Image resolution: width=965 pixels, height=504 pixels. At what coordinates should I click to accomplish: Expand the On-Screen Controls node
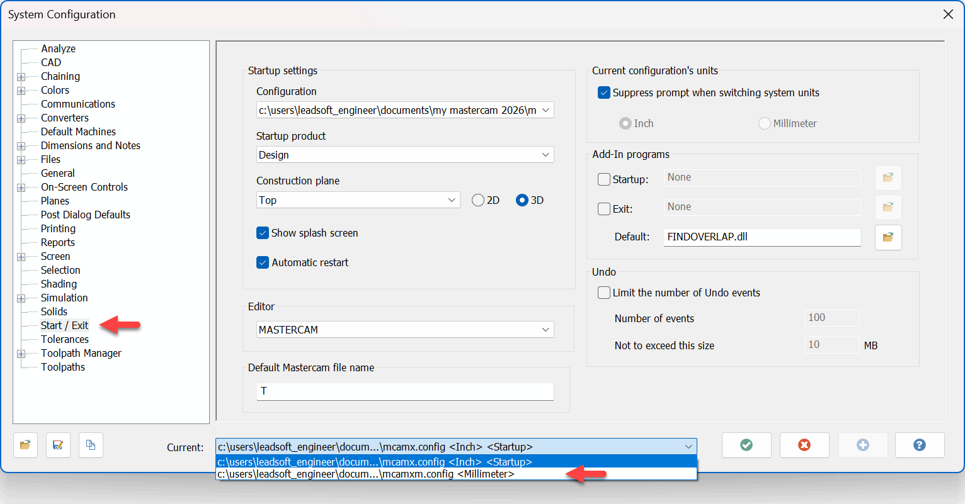(21, 188)
